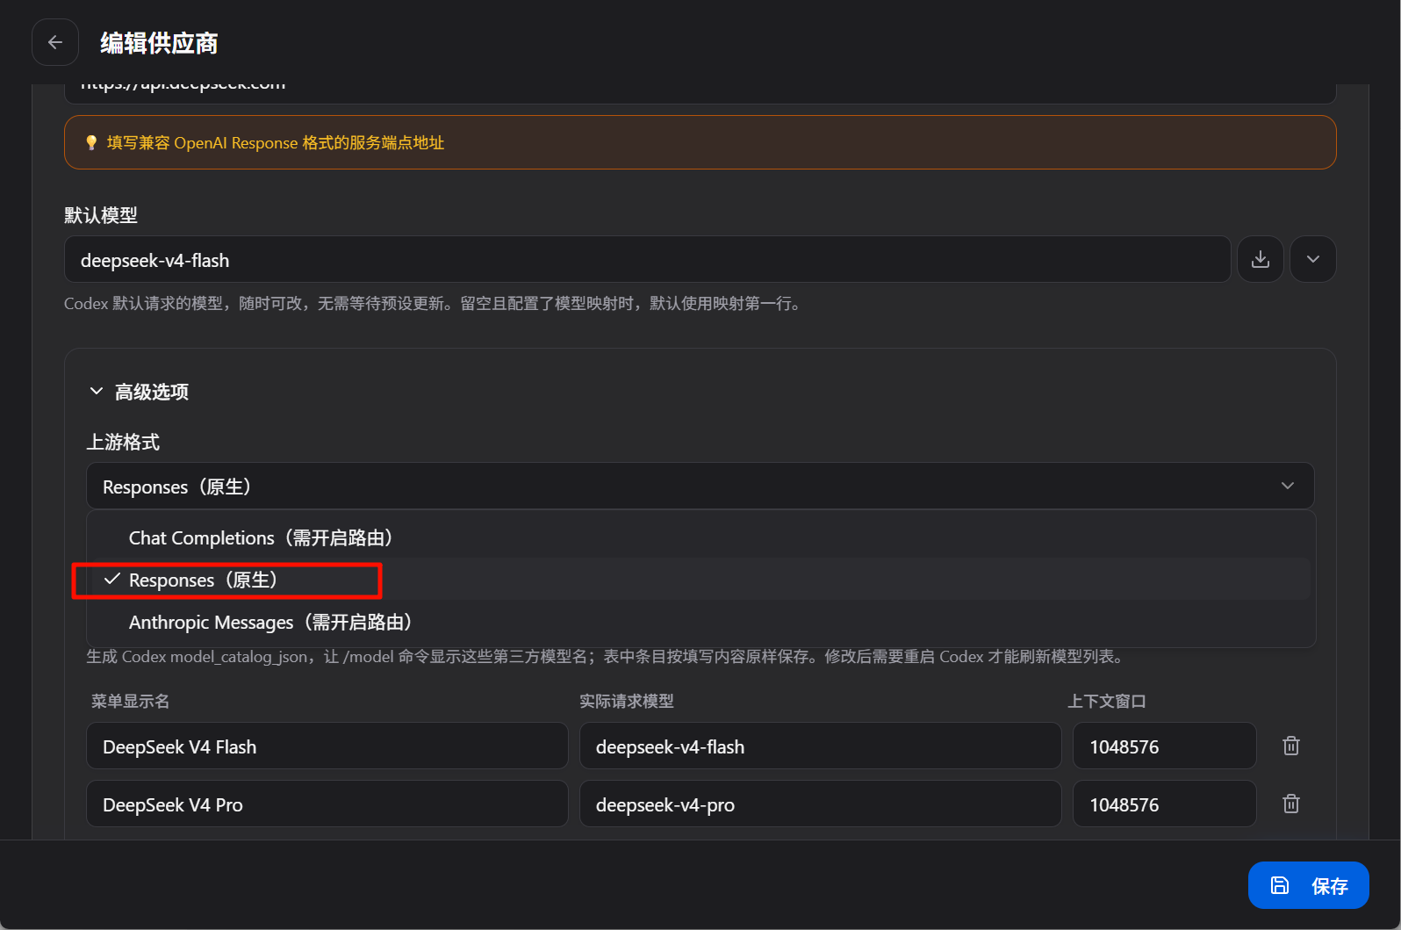
Task: Select Chat Completions（需开启路由） option
Action: click(x=700, y=537)
